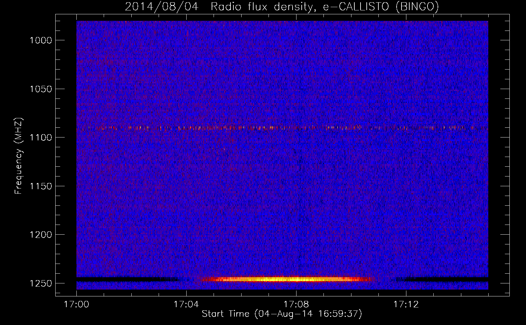Click the 1150 frequency axis label
This screenshot has width=526, height=325.
tap(41, 186)
